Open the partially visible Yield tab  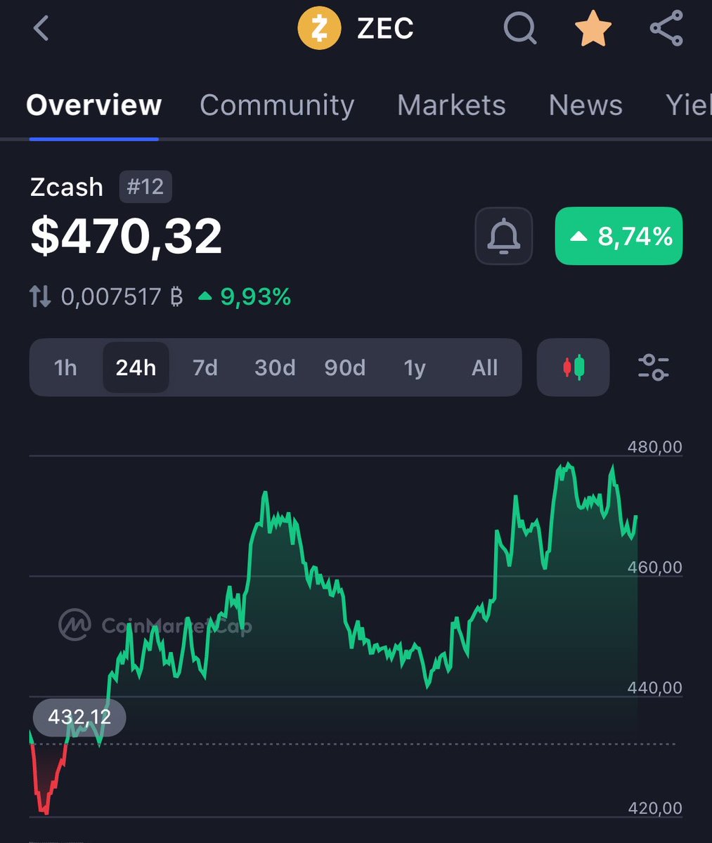[689, 105]
